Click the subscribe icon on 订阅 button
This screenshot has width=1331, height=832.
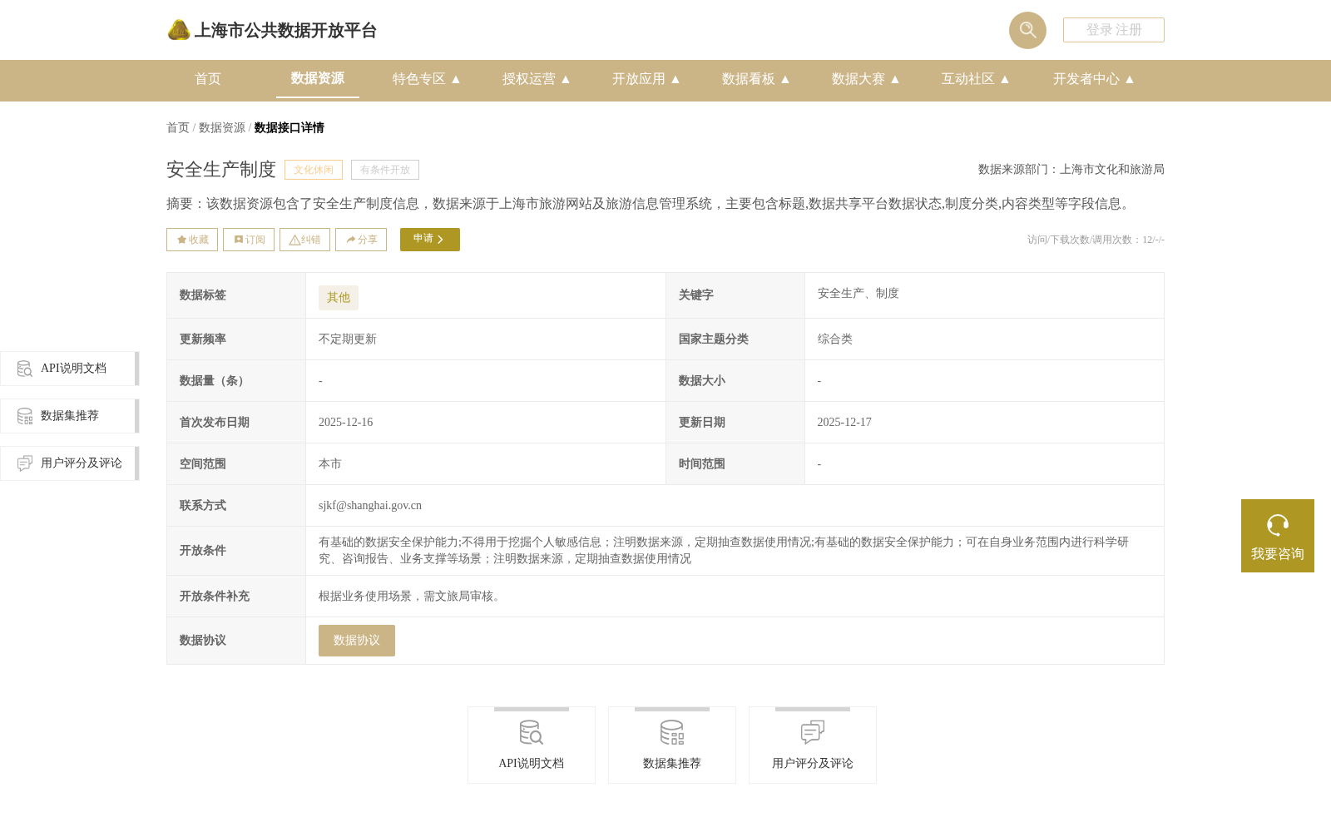[x=239, y=240]
